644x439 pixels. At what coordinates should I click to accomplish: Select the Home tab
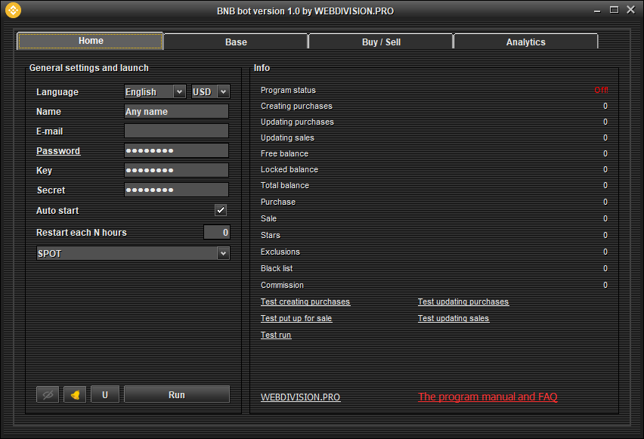coord(91,41)
